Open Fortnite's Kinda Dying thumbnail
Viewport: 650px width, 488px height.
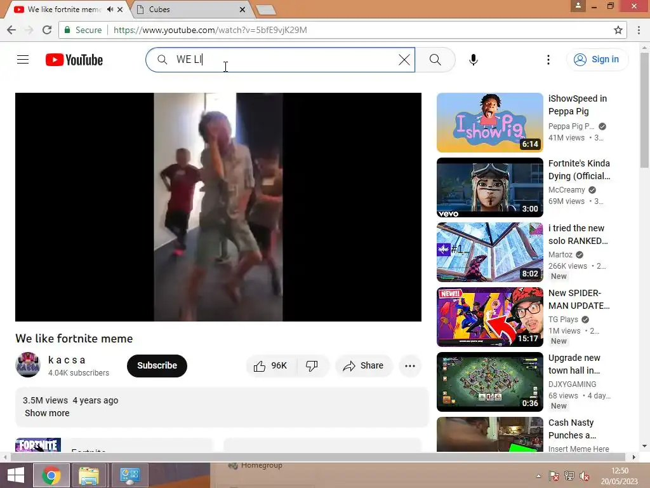[x=489, y=187]
